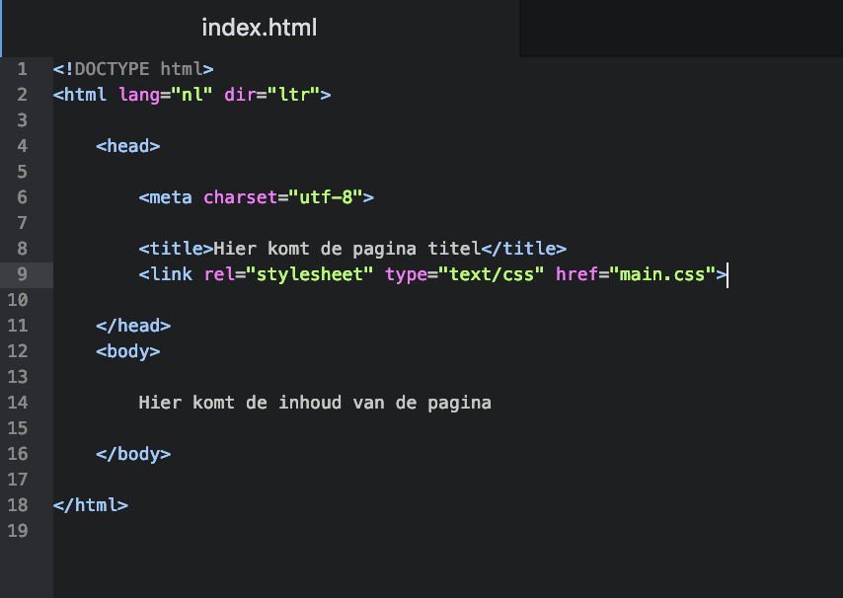Image resolution: width=843 pixels, height=598 pixels.
Task: Click inside the title text 'Hier komt de pagina titel'
Action: [x=346, y=249]
